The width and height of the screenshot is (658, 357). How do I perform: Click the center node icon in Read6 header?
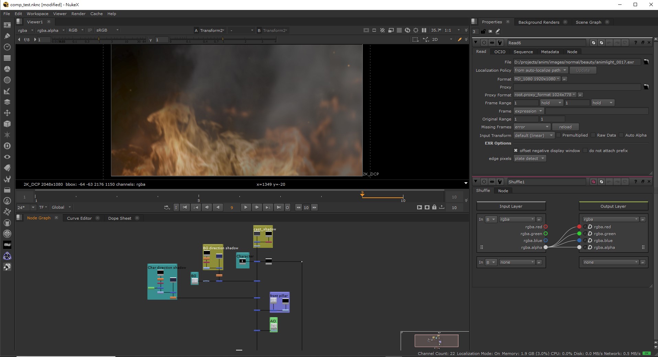(x=484, y=43)
